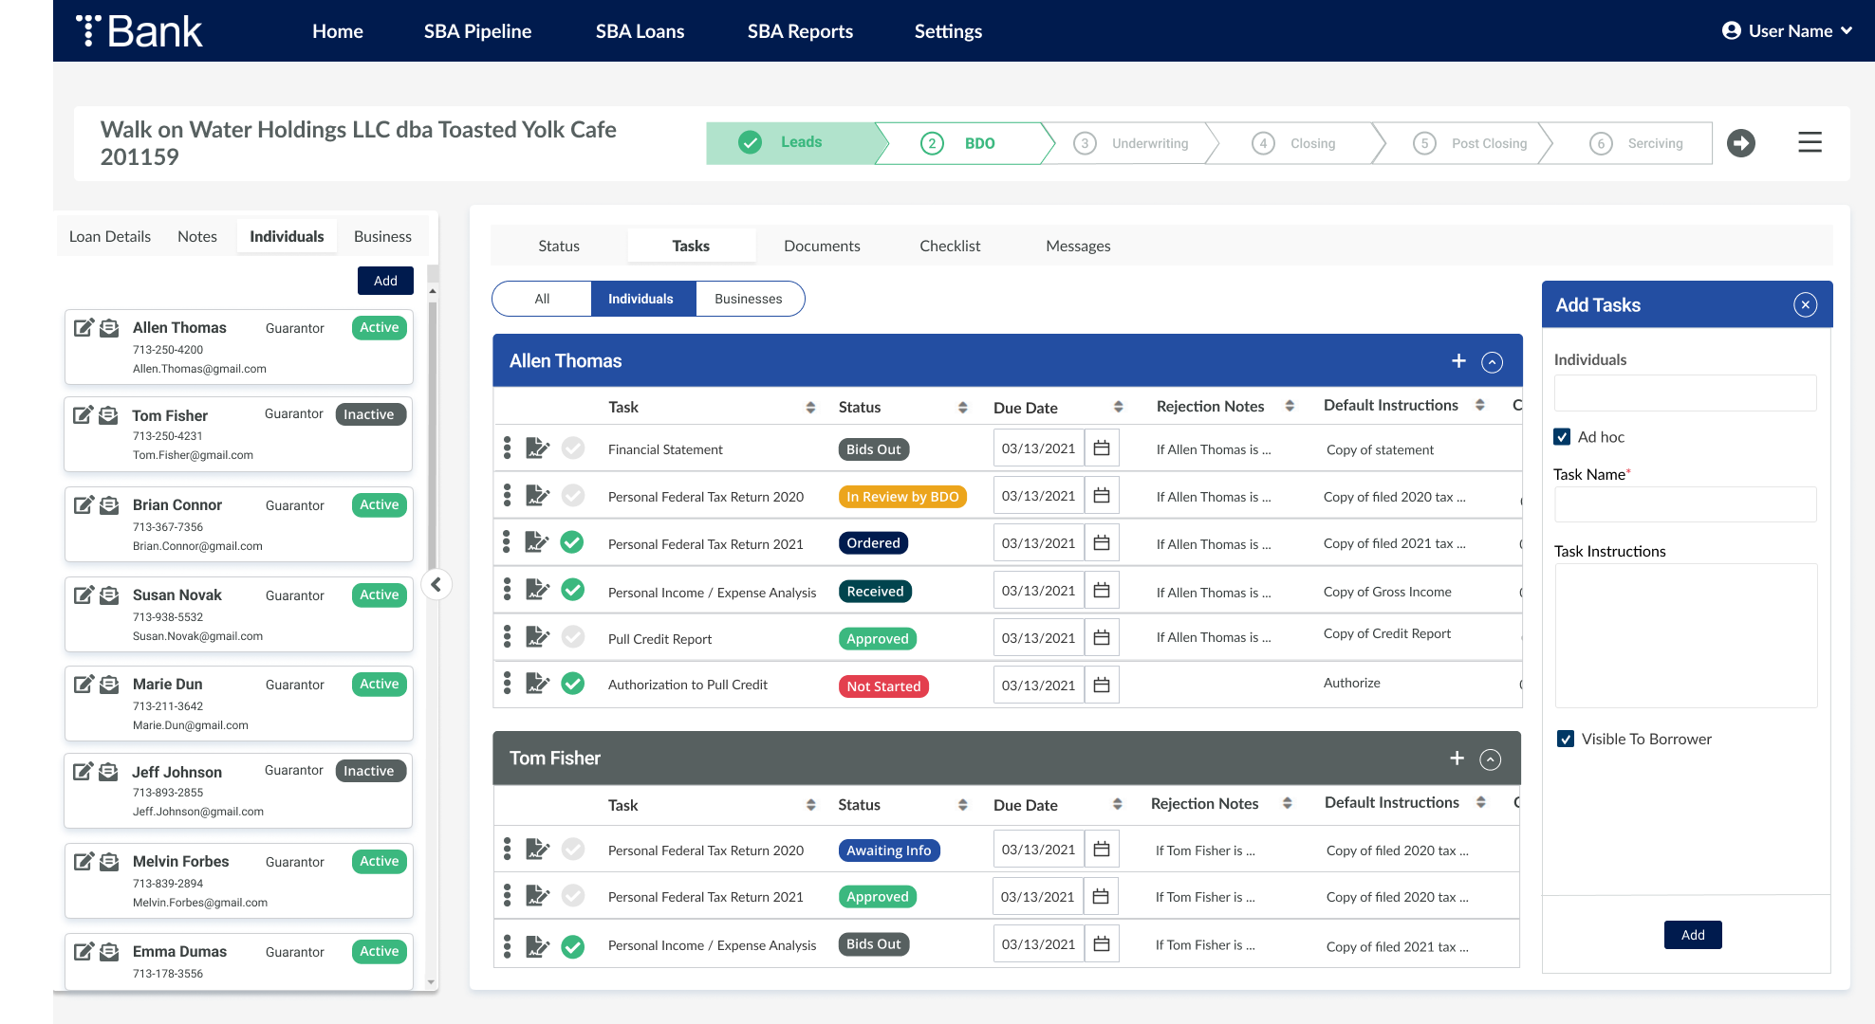
Task: Click edit icon for Allen Thomas card
Action: pyautogui.click(x=84, y=328)
